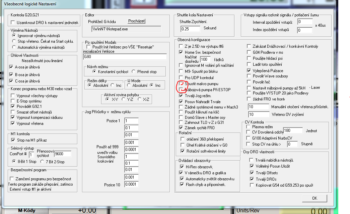Uncheck A-osa je úhlová checkbox
The image size is (350, 214).
[x=11, y=67]
